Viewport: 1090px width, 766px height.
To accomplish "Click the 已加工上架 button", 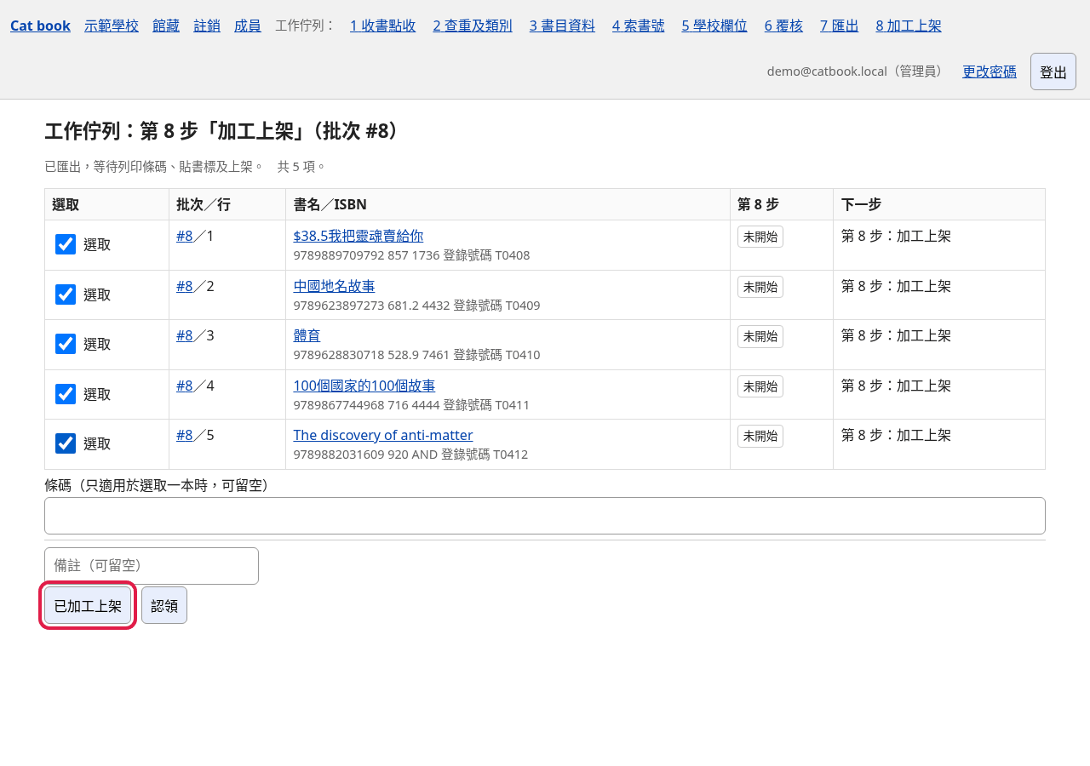I will pos(88,605).
